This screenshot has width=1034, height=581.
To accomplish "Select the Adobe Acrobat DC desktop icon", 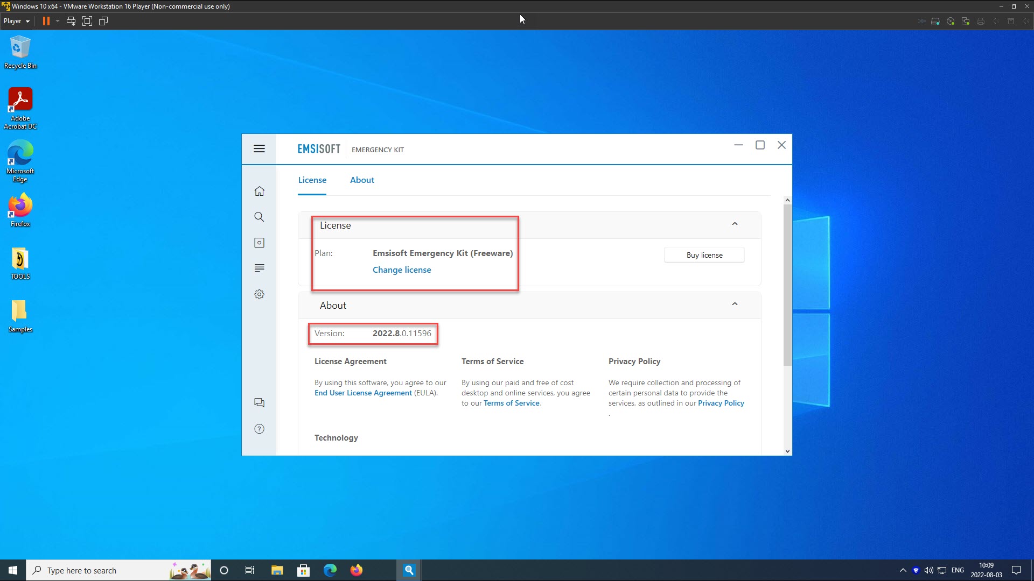I will pos(20,109).
